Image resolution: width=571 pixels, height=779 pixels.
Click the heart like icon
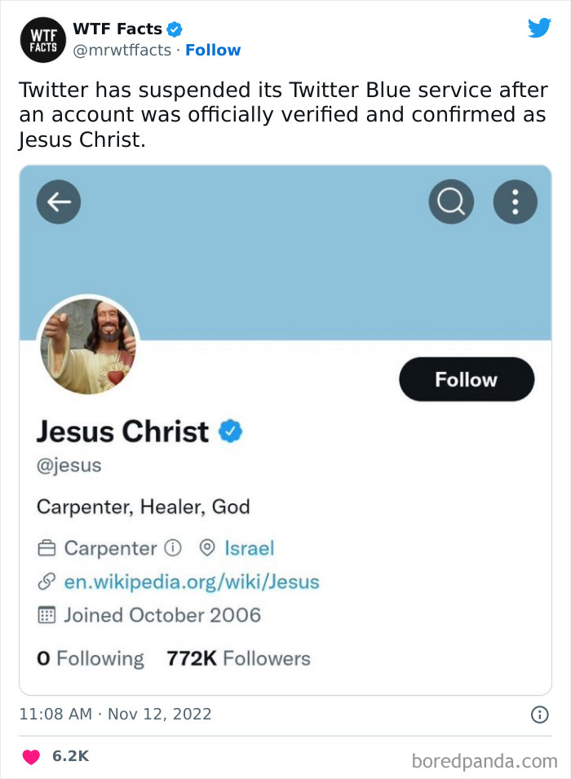[x=31, y=756]
